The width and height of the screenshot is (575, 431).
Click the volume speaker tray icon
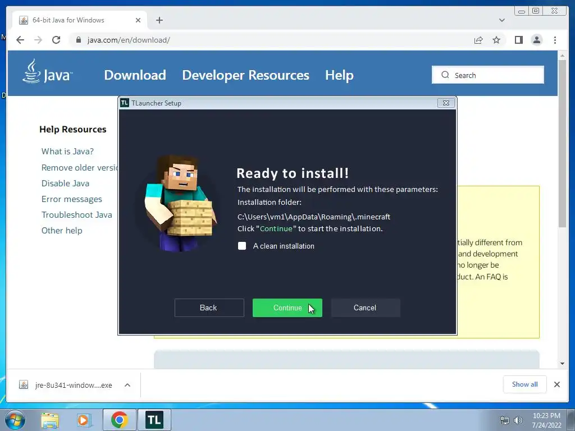pyautogui.click(x=518, y=420)
